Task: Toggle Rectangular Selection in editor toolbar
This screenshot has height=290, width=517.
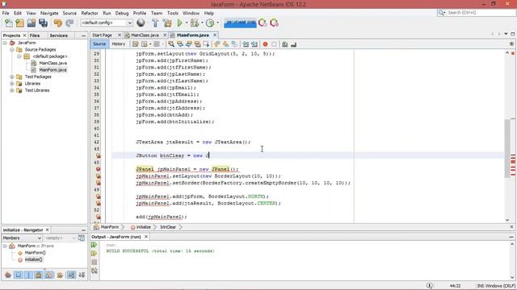Action: 206,44
